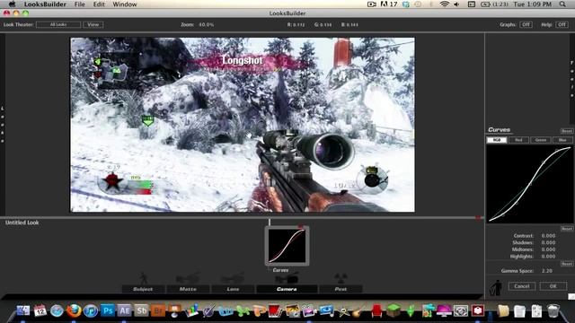Open the Window menu

[x=125, y=4]
